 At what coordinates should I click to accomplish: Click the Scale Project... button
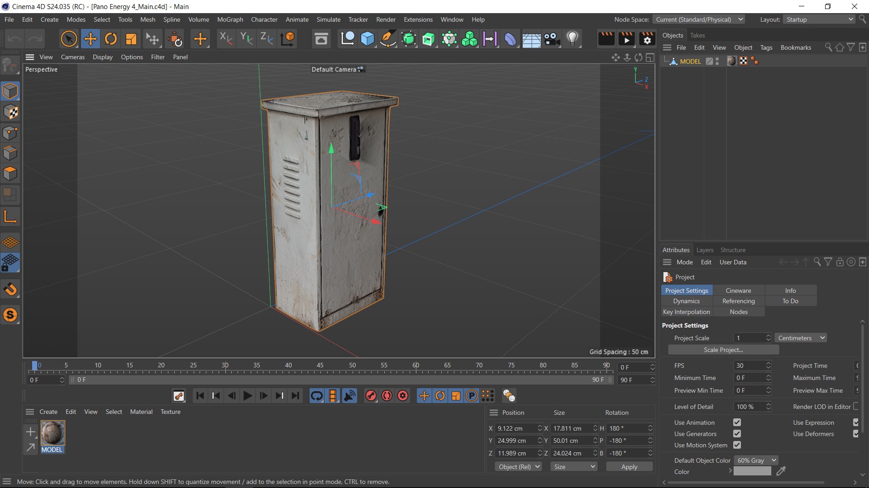[723, 350]
